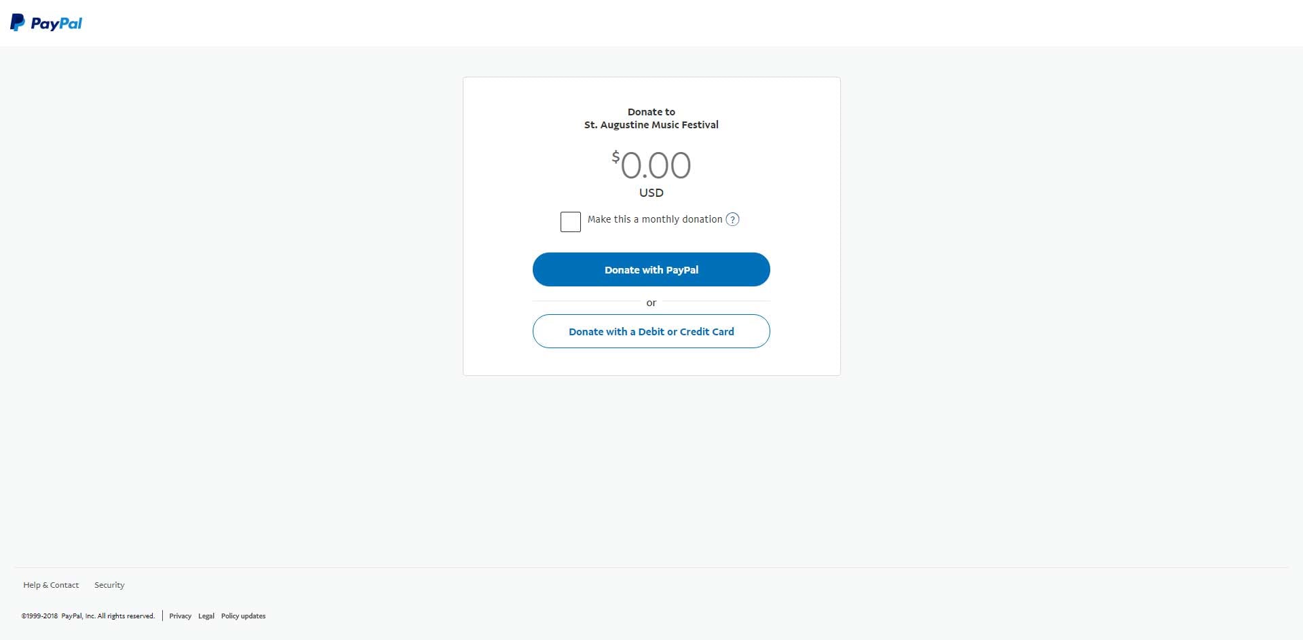
Task: Click the PayPal wordmark in the header
Action: coord(56,23)
